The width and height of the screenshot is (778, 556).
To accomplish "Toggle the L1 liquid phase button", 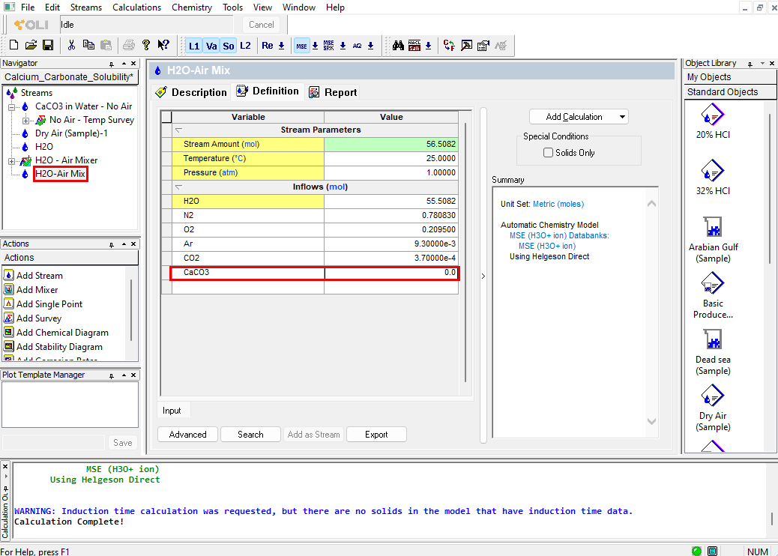I will click(x=194, y=46).
